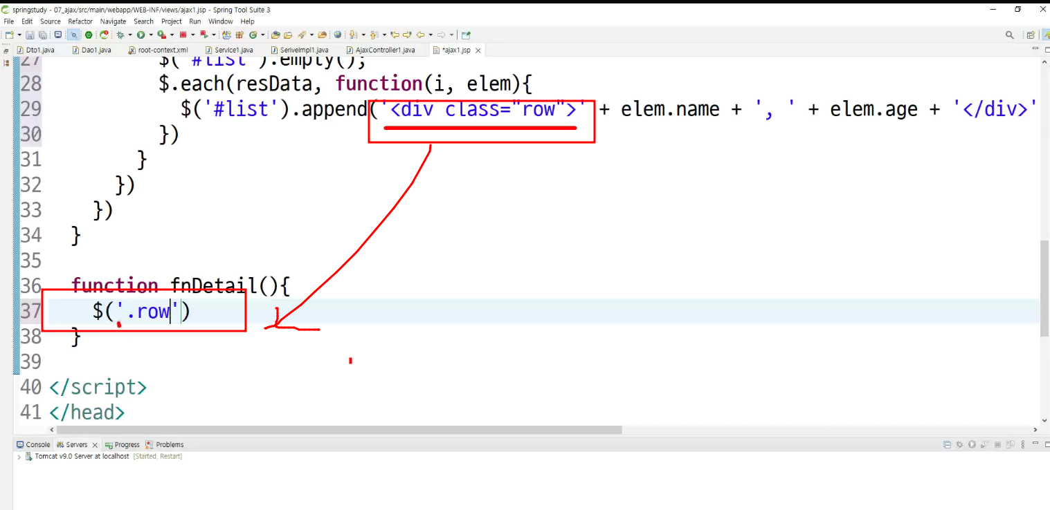The width and height of the screenshot is (1050, 510).
Task: Close the Servers view tab
Action: (95, 445)
